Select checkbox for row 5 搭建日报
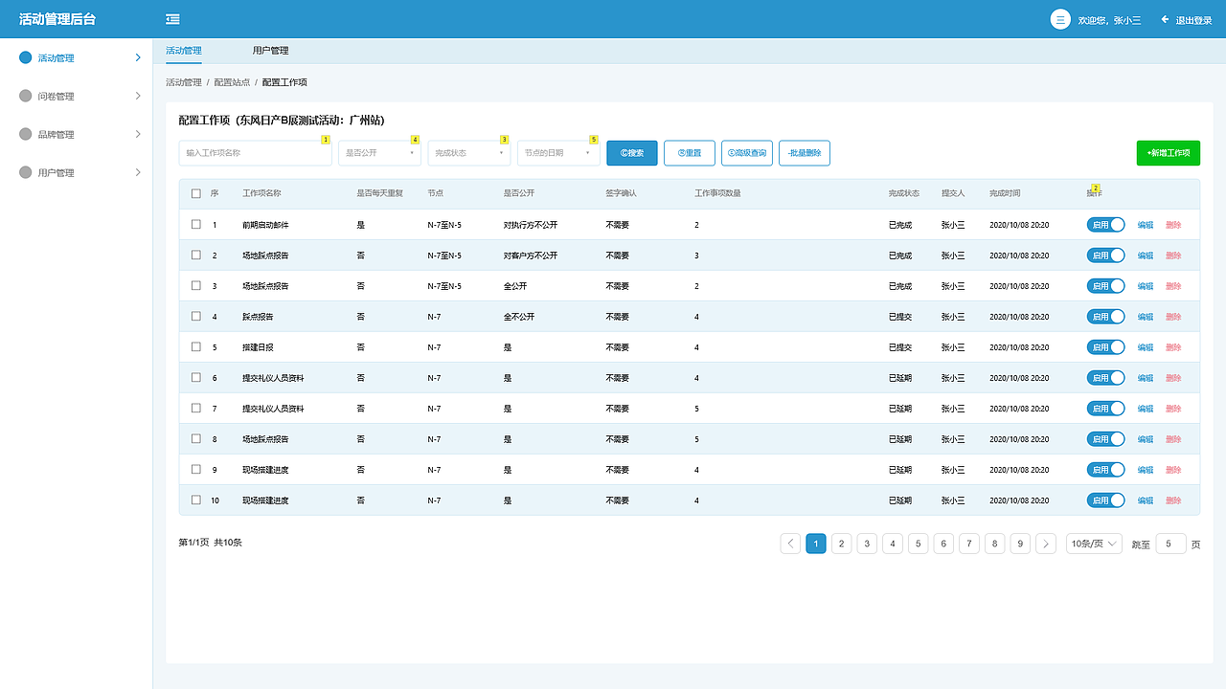Viewport: 1226px width, 689px height. click(x=196, y=346)
